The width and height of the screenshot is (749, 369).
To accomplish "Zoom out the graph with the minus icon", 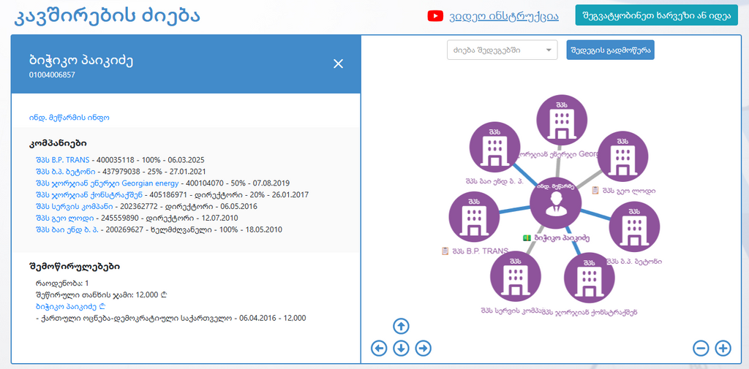I will pyautogui.click(x=701, y=349).
